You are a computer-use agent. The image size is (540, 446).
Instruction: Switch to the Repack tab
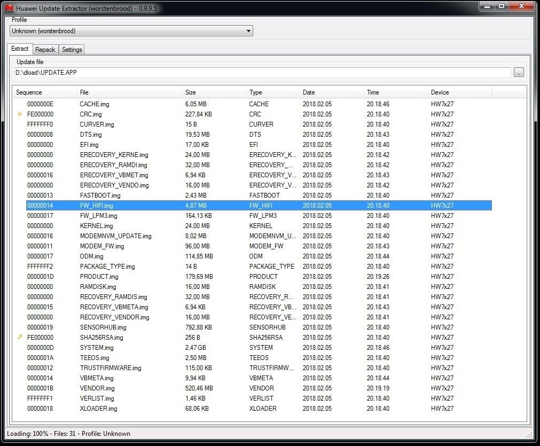click(x=45, y=50)
